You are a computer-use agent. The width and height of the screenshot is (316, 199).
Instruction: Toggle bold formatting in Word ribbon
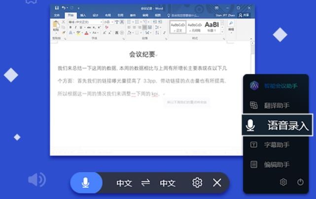pyautogui.click(x=70, y=28)
